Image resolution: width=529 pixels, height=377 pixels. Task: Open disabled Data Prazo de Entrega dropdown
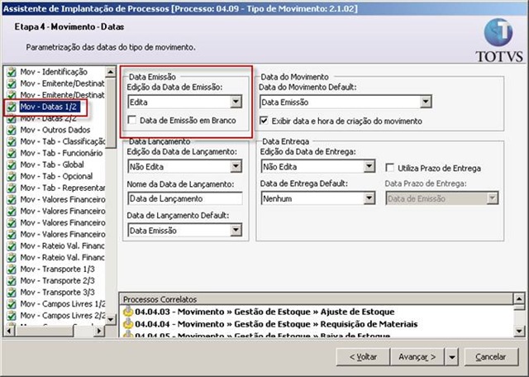click(493, 198)
